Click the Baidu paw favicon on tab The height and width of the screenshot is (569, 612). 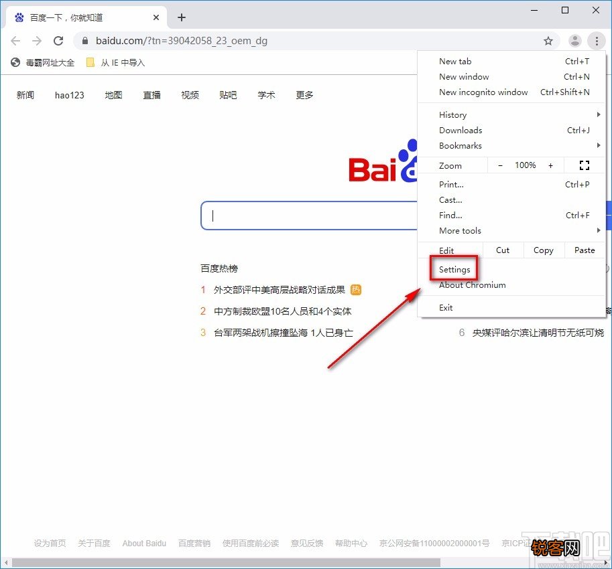tap(19, 17)
